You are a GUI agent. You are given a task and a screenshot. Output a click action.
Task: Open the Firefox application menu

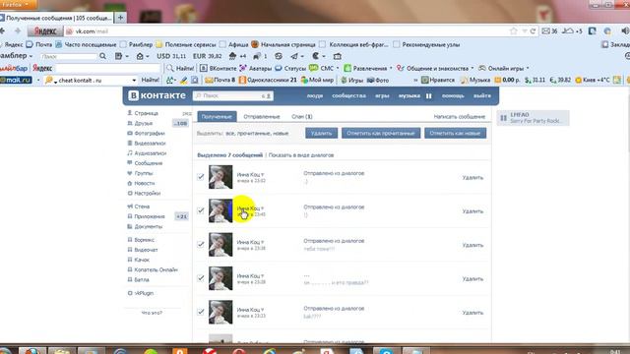[18, 4]
